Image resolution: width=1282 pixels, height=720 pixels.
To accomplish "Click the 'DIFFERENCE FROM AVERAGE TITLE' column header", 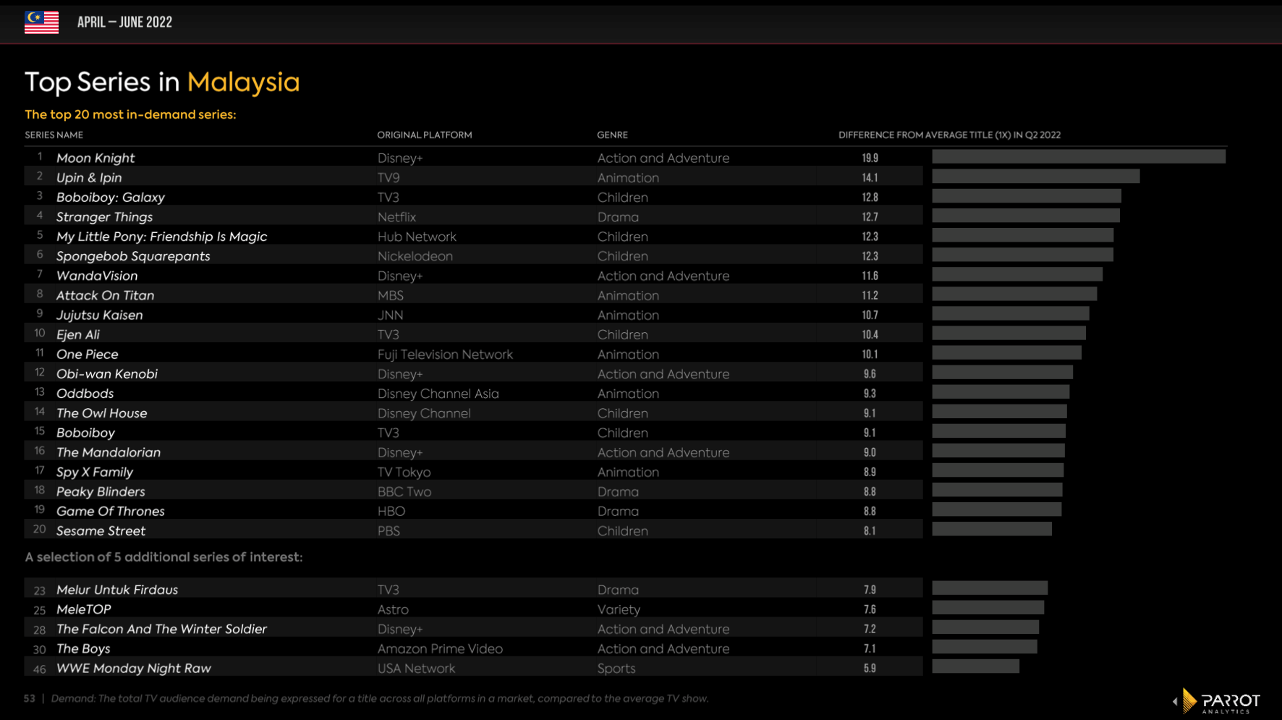I will point(949,135).
